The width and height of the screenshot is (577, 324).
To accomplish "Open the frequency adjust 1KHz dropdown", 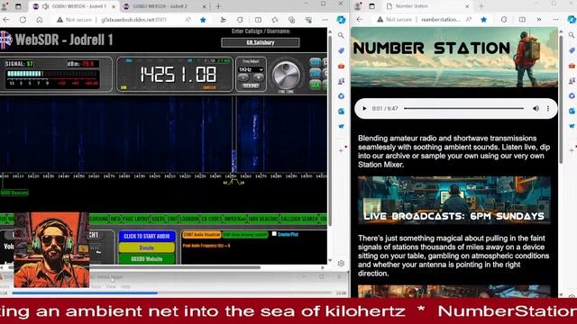I will (x=251, y=69).
